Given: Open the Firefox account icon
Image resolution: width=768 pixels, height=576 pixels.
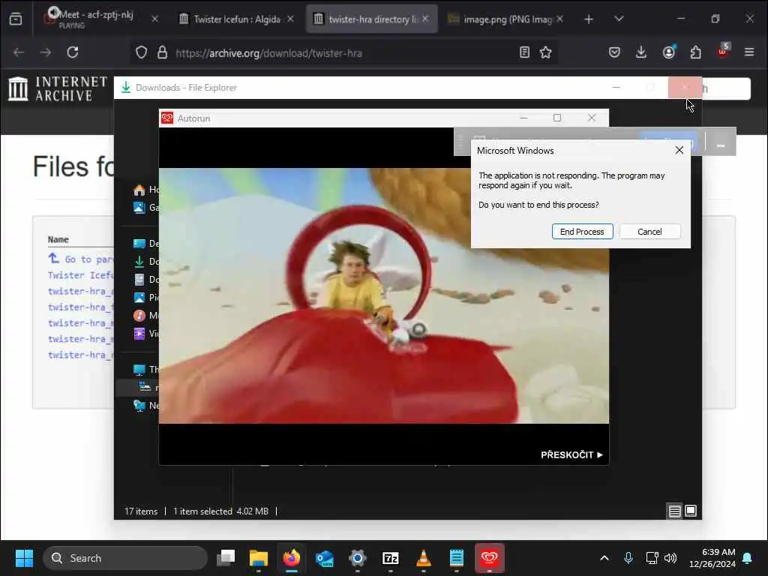Looking at the screenshot, I should (668, 52).
